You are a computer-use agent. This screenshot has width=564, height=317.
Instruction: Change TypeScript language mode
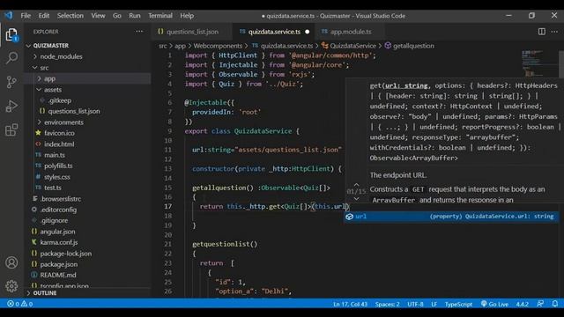458,304
